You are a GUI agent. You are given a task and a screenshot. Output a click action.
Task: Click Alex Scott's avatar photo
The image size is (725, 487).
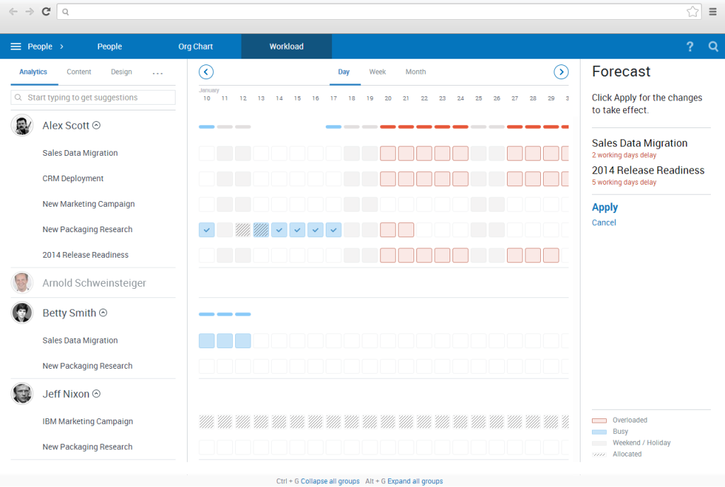tap(22, 125)
